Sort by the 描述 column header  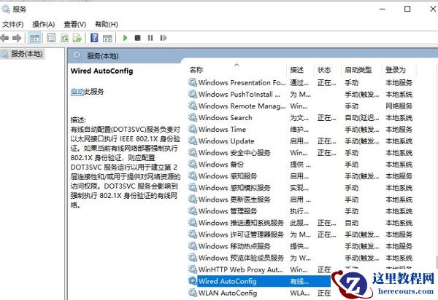coord(296,70)
